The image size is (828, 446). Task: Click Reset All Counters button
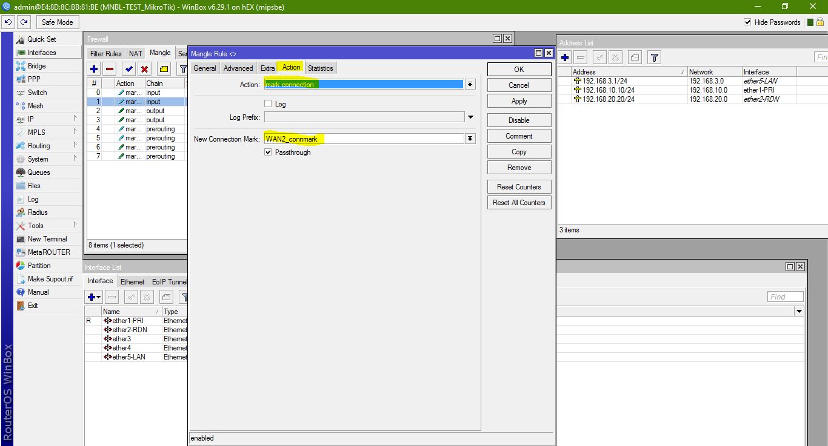click(x=519, y=202)
